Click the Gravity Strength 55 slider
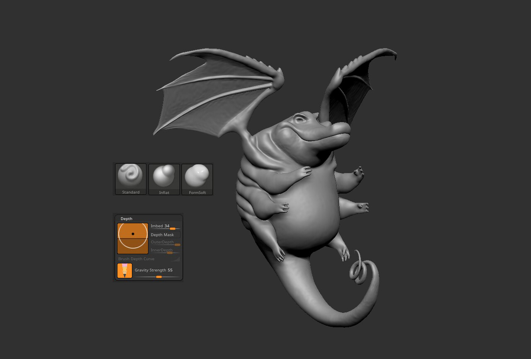This screenshot has width=531, height=359. (x=157, y=272)
